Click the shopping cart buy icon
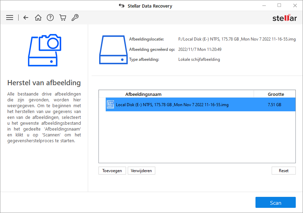Viewport: 303px width, 213px height. 63,18
